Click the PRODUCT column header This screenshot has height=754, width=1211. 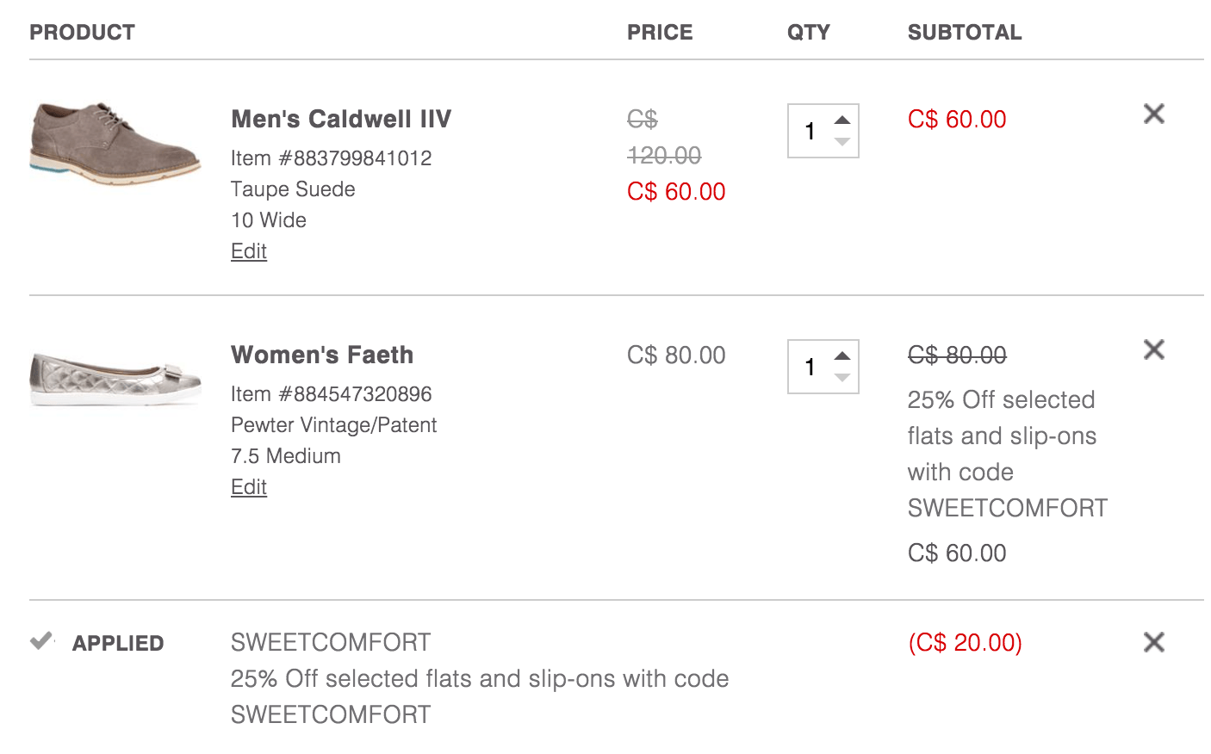83,33
